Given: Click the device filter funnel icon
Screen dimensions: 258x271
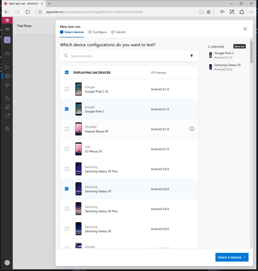Looking at the screenshot, I should tap(192, 56).
